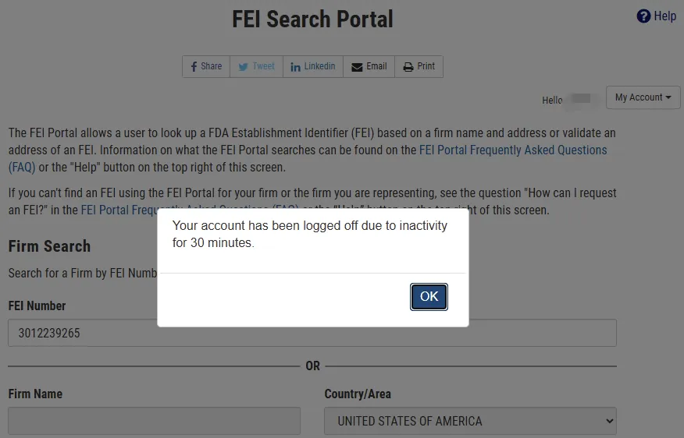
Task: Click the inactivity logout message text
Action: (x=309, y=234)
